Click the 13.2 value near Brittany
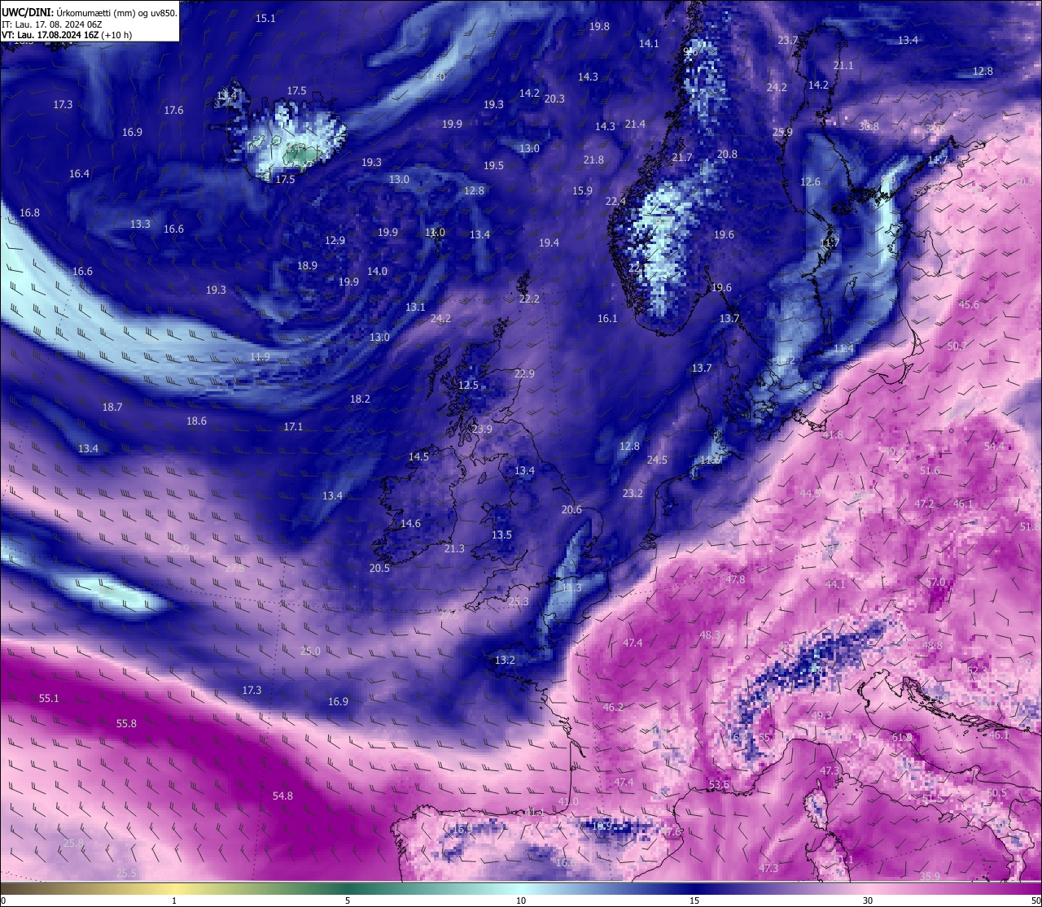 pyautogui.click(x=505, y=660)
